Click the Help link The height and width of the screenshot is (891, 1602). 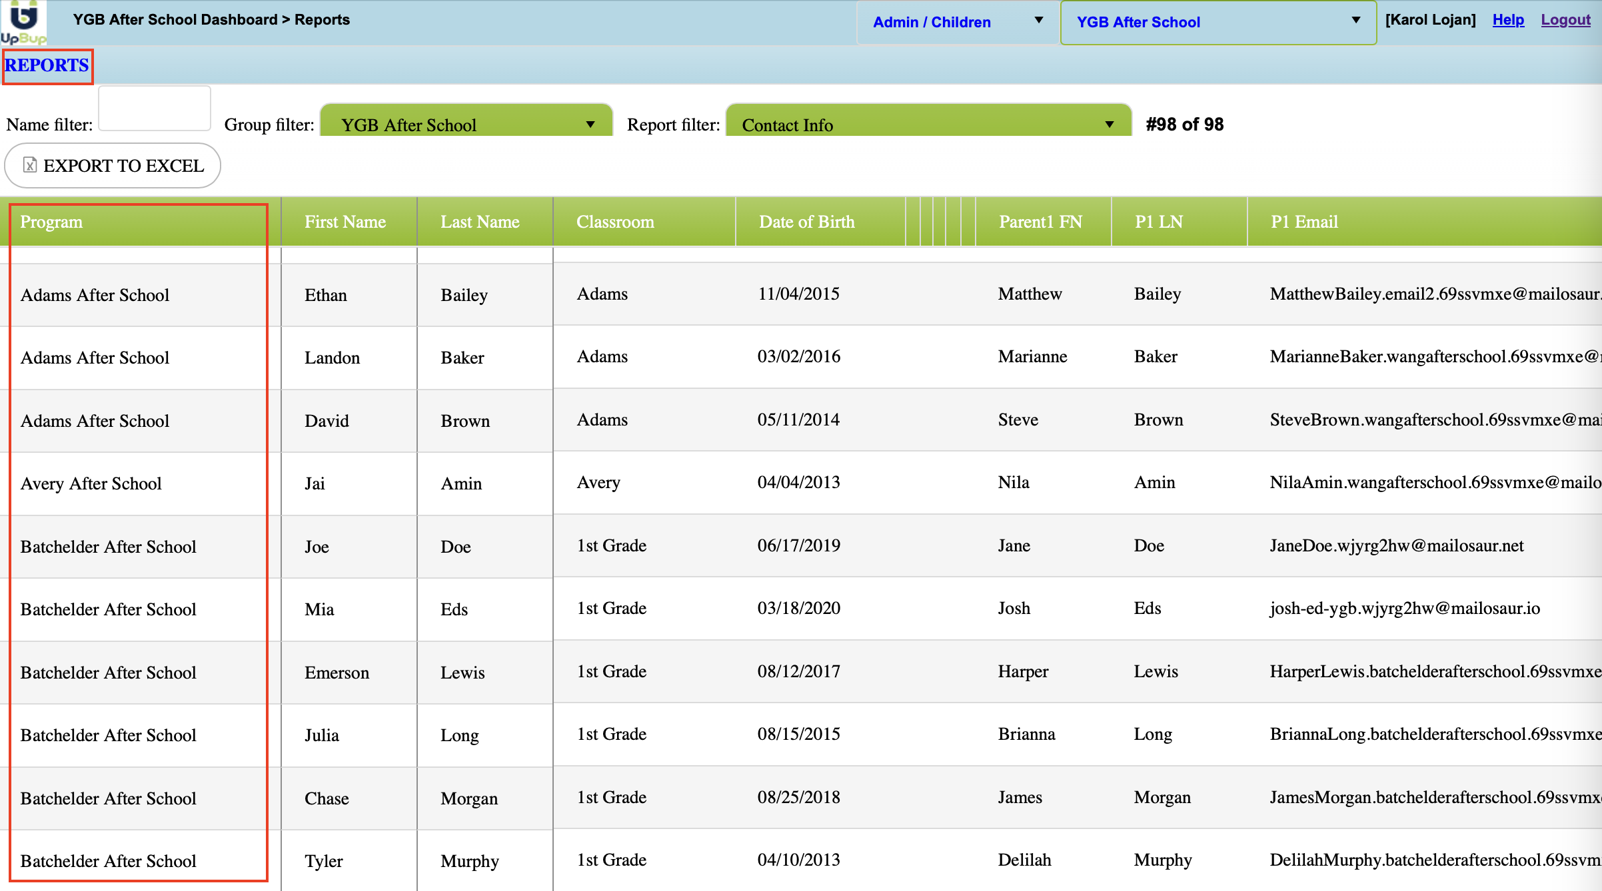(1508, 19)
